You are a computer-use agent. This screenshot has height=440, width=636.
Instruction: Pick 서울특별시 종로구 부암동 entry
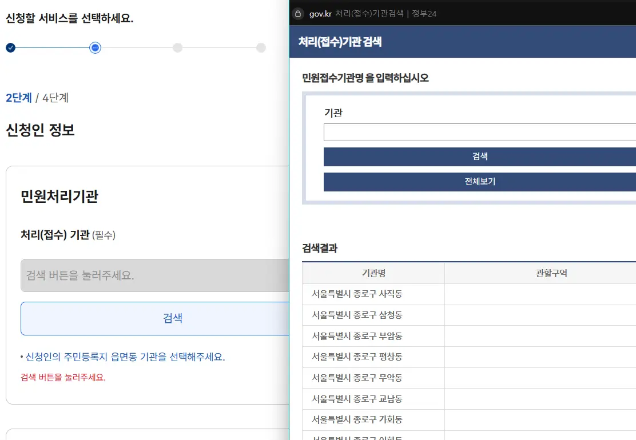click(372, 335)
